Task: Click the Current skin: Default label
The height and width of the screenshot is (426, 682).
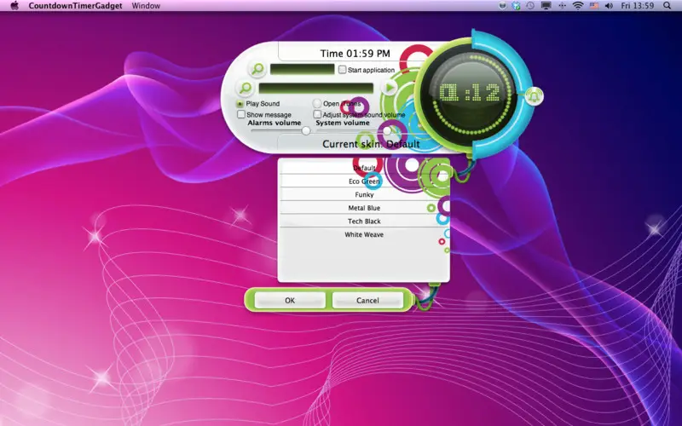Action: [371, 144]
